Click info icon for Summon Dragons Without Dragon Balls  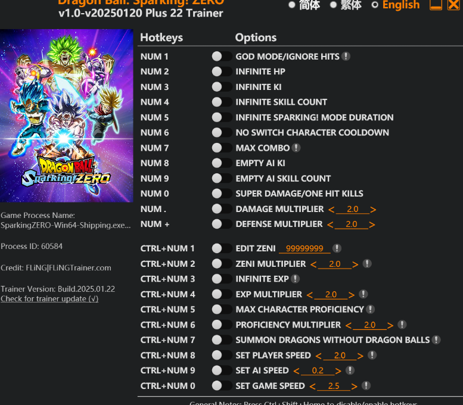(436, 339)
